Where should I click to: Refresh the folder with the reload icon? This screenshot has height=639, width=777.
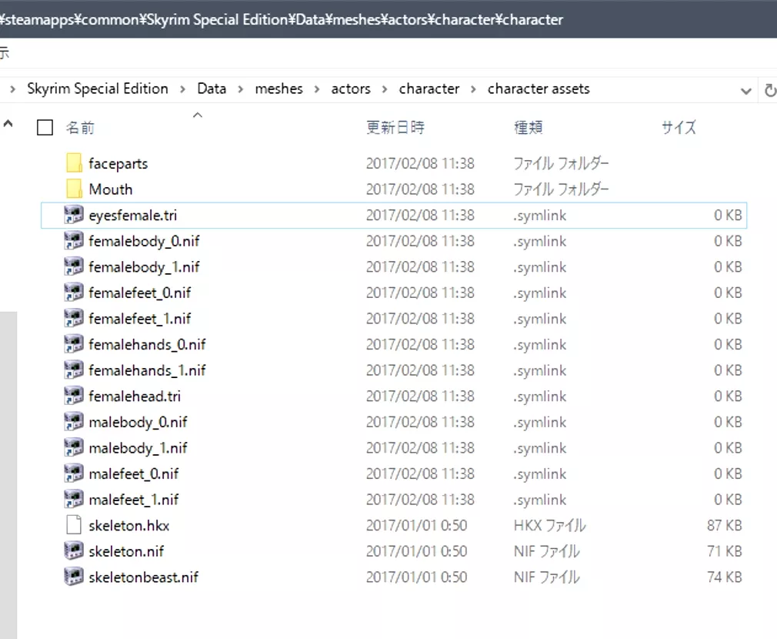[x=770, y=90]
